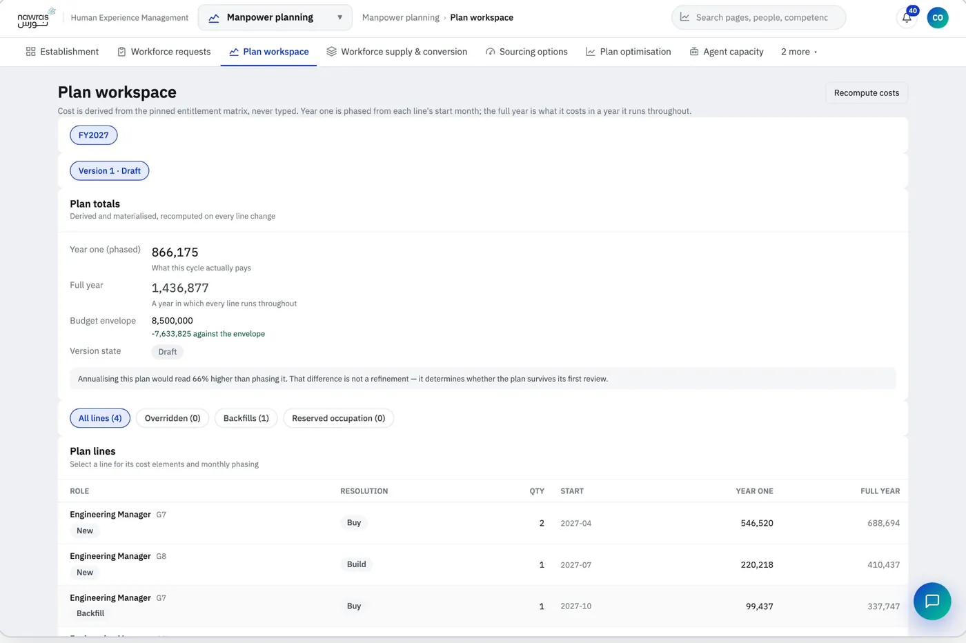Select the Version 1 · Draft chip
Screen dimensions: 966x643
(110, 171)
